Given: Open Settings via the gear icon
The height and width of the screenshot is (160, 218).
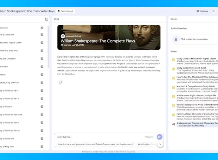Looking at the screenshot, I should 198,11.
